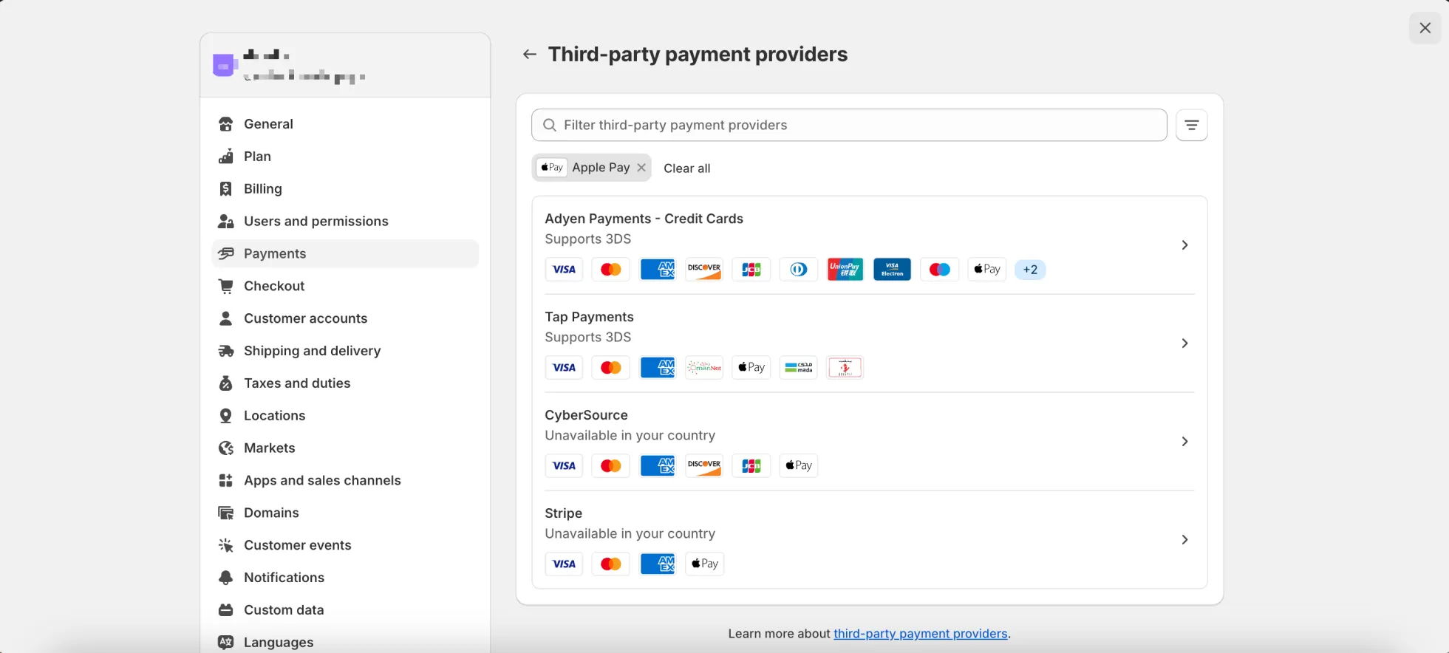The height and width of the screenshot is (653, 1449).
Task: Expand the Tap Payments row chevron
Action: (x=1184, y=343)
